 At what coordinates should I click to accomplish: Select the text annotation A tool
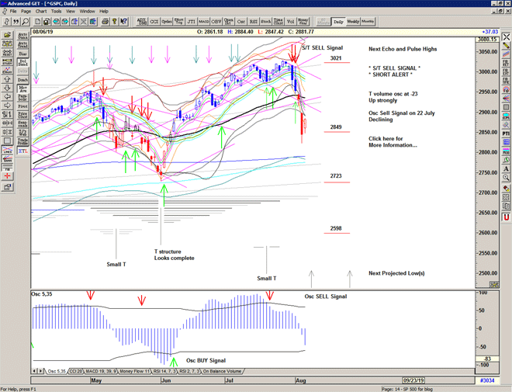point(506,169)
